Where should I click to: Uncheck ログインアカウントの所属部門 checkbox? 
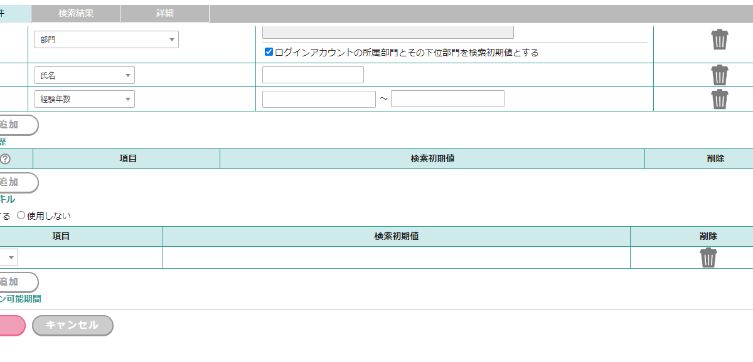click(269, 52)
